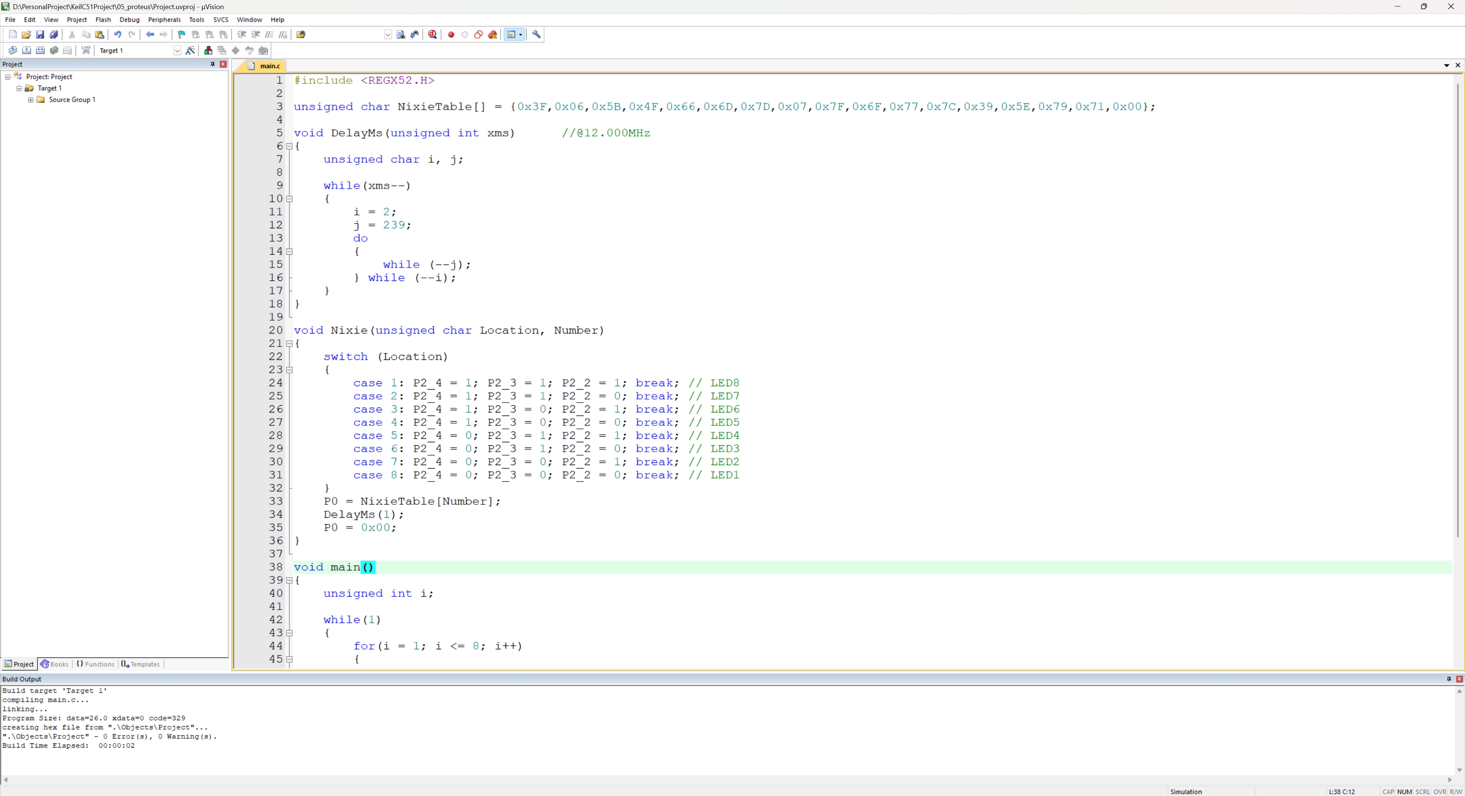1465x796 pixels.
Task: Undo the last edit
Action: [x=118, y=35]
